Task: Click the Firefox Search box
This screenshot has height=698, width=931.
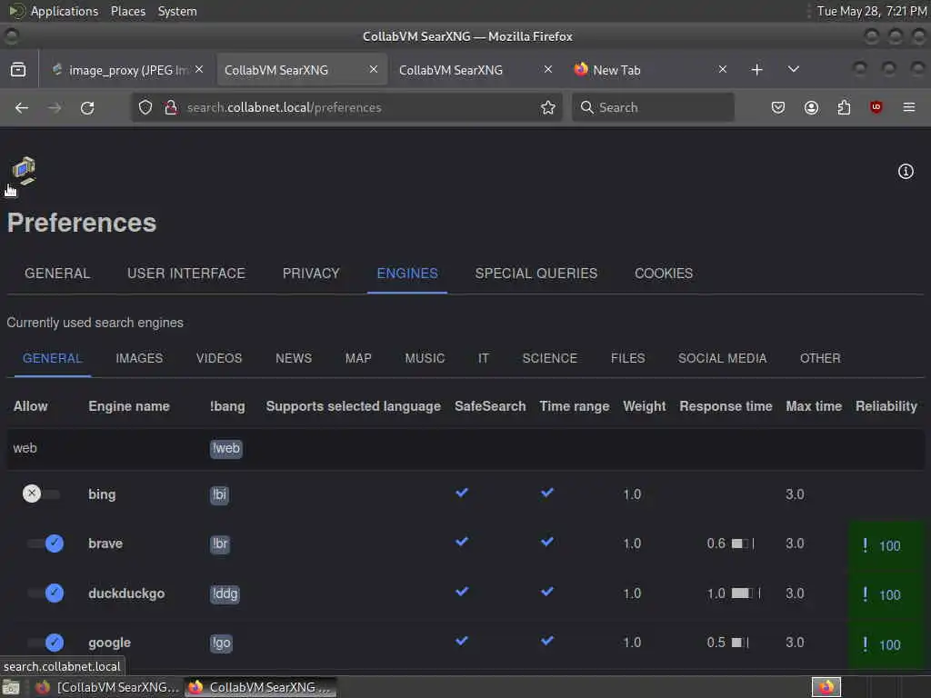Action: coord(653,107)
